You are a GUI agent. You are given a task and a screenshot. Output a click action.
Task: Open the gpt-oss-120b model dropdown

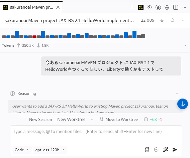(x=50, y=150)
